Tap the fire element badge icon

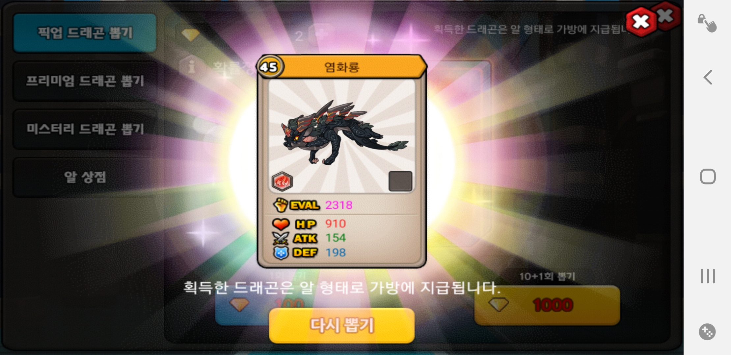click(282, 181)
